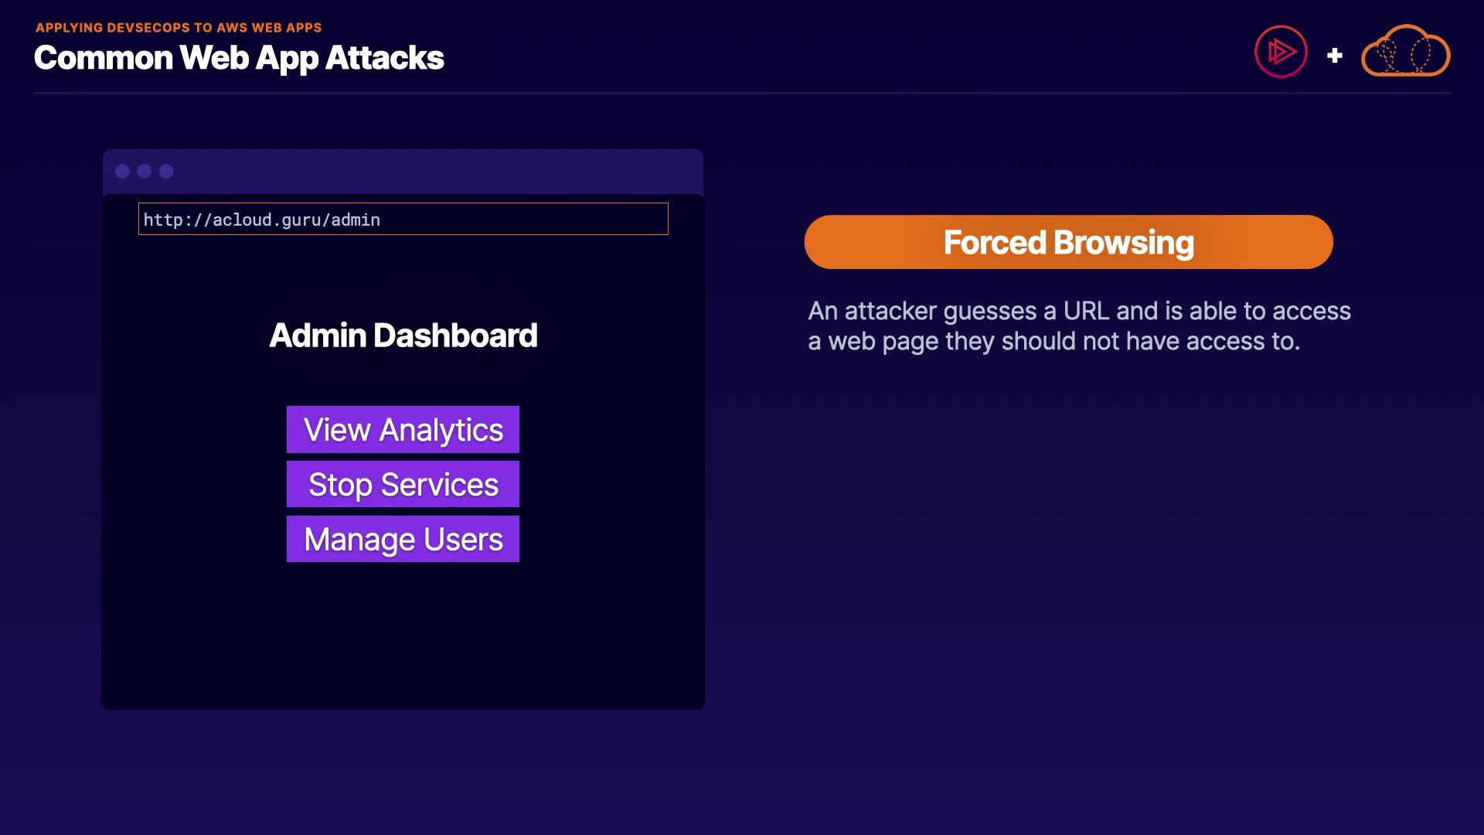Click the leftmost browser window dot

click(x=122, y=172)
